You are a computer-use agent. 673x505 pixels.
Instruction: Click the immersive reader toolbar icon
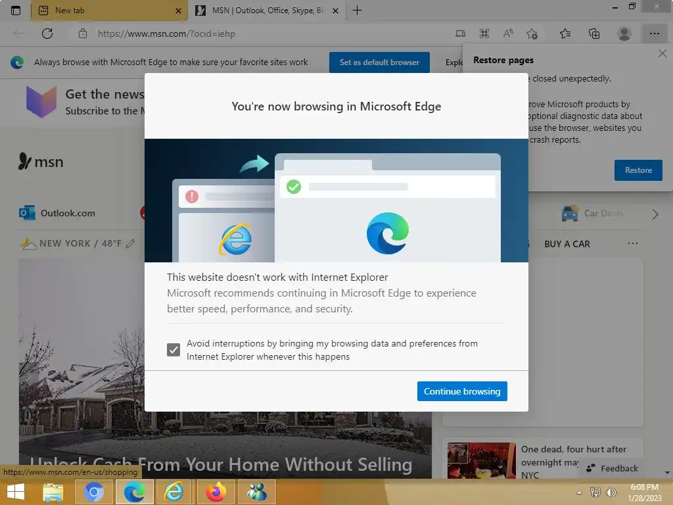coord(460,34)
